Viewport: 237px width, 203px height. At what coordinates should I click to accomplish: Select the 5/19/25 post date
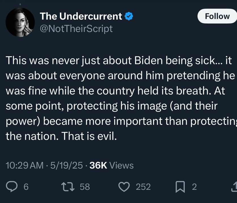[66, 165]
